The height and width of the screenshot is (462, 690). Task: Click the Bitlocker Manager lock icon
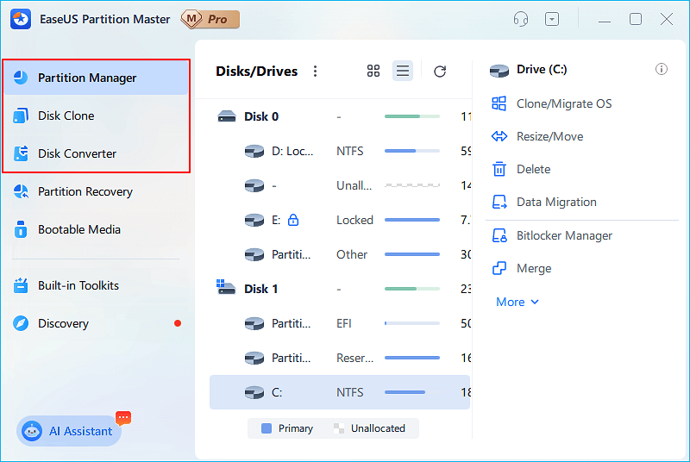[499, 235]
